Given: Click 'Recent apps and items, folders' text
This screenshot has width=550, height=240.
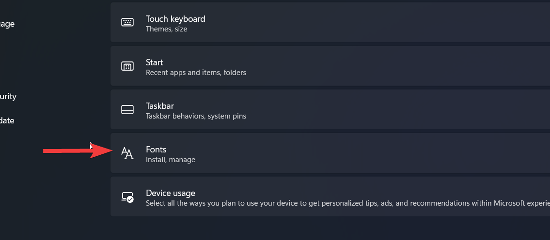Looking at the screenshot, I should click(x=196, y=73).
